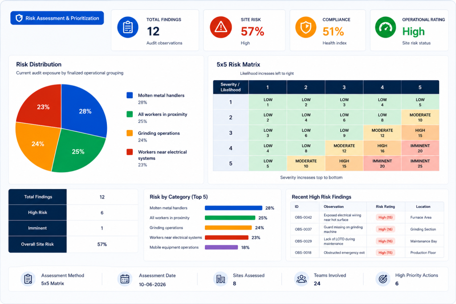Click the purple Mobile equipment operations bar
Screen dimensions: 456x304
click(x=221, y=247)
